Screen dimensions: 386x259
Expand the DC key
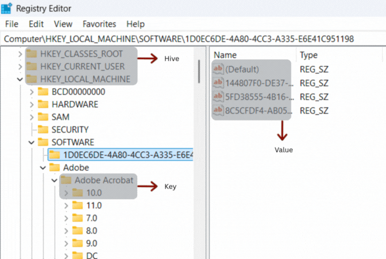coord(66,256)
